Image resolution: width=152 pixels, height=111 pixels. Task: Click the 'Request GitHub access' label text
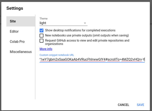pos(87,40)
